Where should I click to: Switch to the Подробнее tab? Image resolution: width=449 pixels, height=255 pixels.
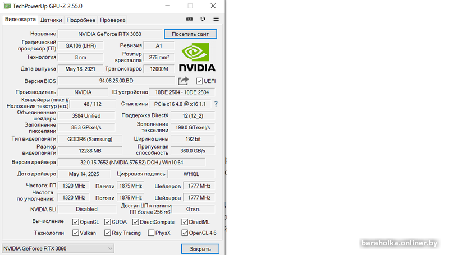[81, 20]
